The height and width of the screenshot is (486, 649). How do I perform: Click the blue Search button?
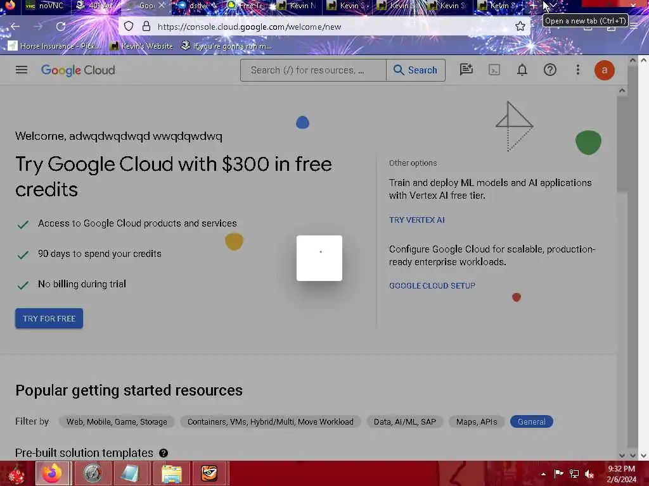click(x=416, y=70)
